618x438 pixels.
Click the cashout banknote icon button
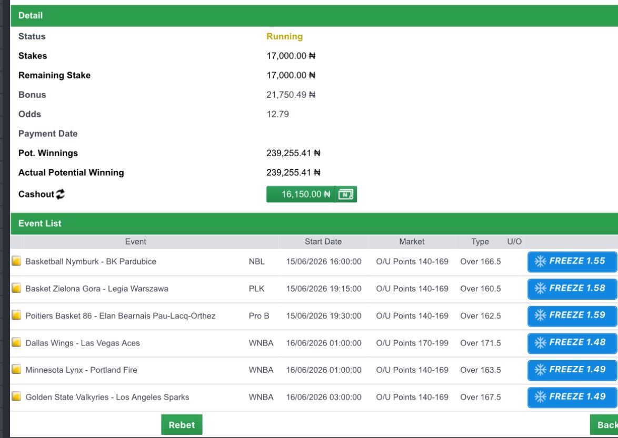coord(346,194)
